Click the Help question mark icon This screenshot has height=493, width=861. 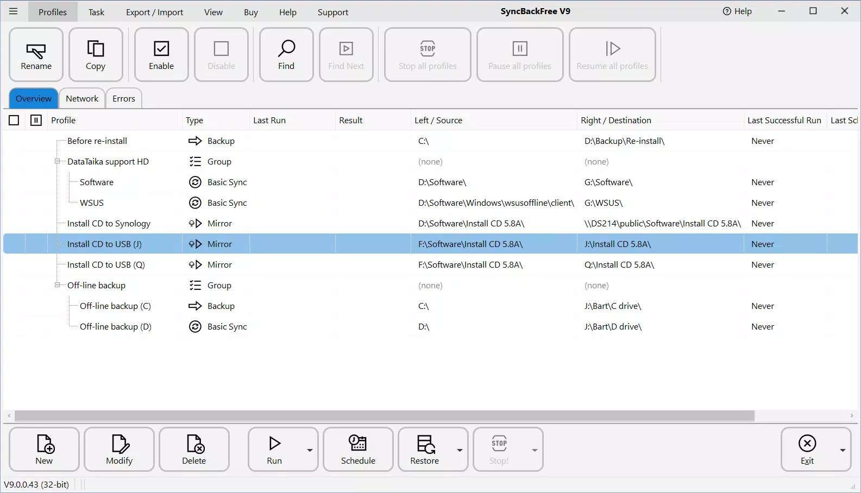coord(727,11)
